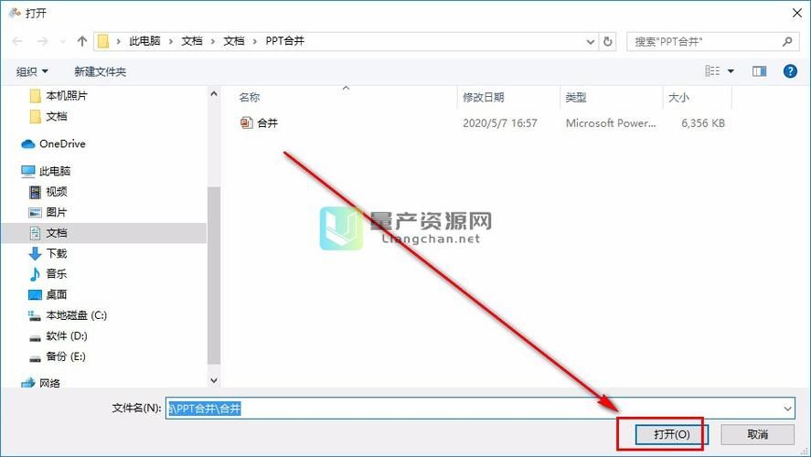The width and height of the screenshot is (811, 457).
Task: Select 此电脑 in the address path
Action: 144,41
